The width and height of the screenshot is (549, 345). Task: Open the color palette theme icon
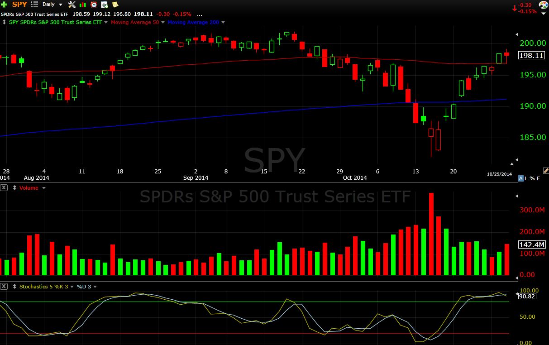click(x=544, y=5)
